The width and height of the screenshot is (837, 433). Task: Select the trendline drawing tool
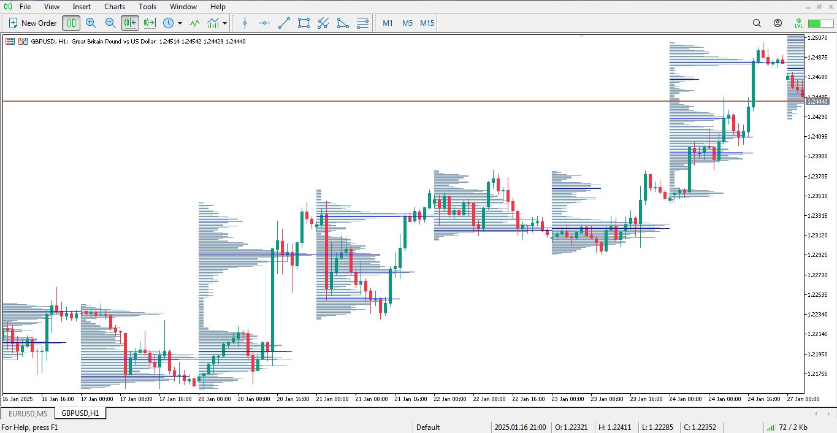[x=284, y=23]
